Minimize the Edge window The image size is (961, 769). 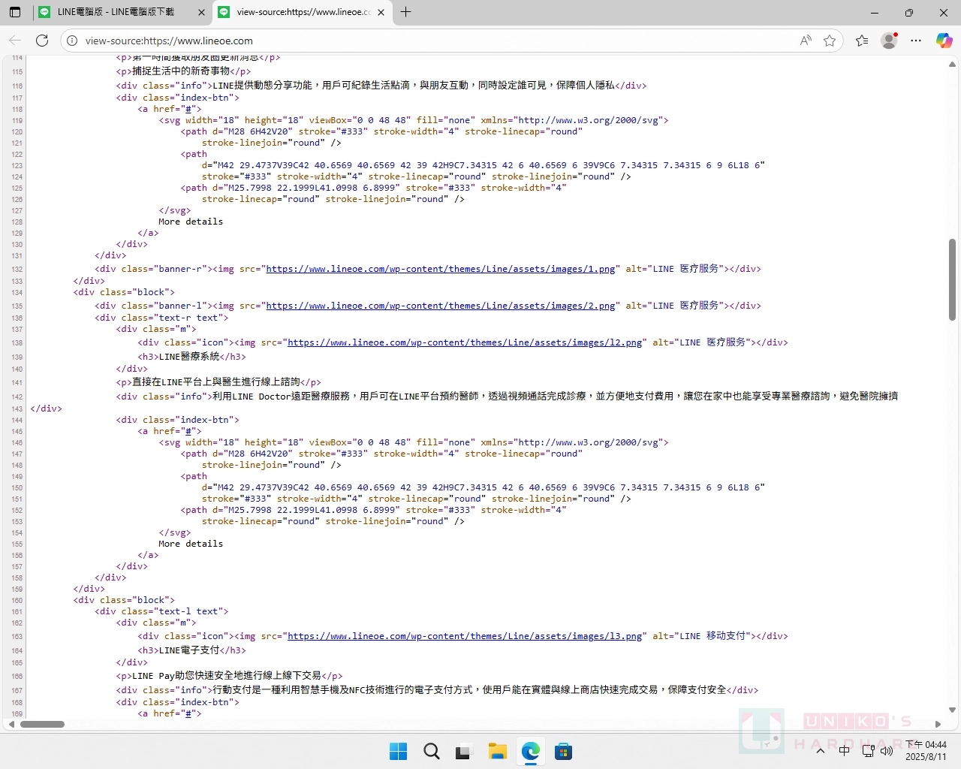[x=875, y=12]
